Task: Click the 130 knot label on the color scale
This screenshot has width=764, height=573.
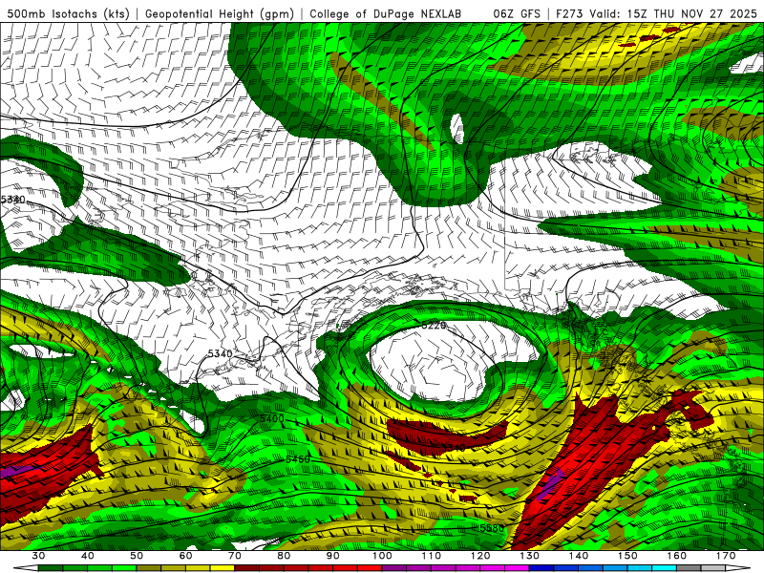Action: 529,556
